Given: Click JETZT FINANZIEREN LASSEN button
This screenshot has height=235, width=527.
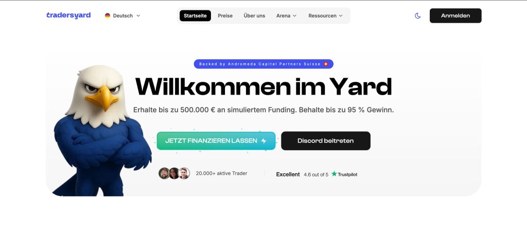Looking at the screenshot, I should coord(216,141).
